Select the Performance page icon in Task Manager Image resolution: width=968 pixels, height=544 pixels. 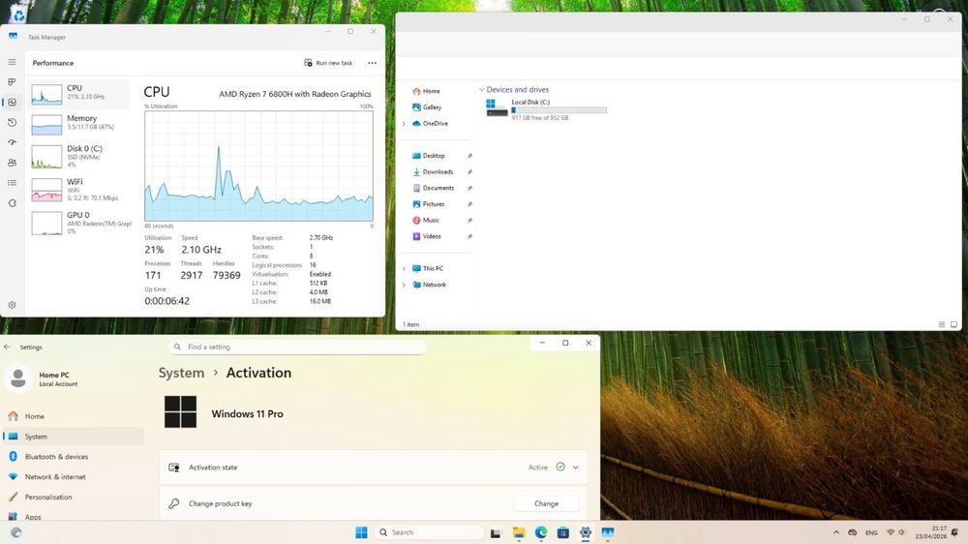(12, 103)
